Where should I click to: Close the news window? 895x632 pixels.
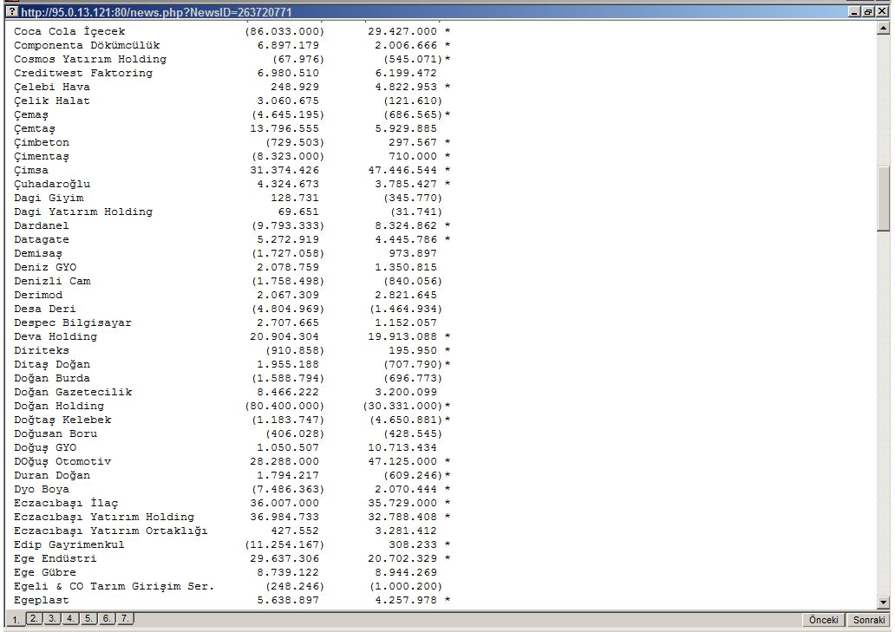click(881, 12)
